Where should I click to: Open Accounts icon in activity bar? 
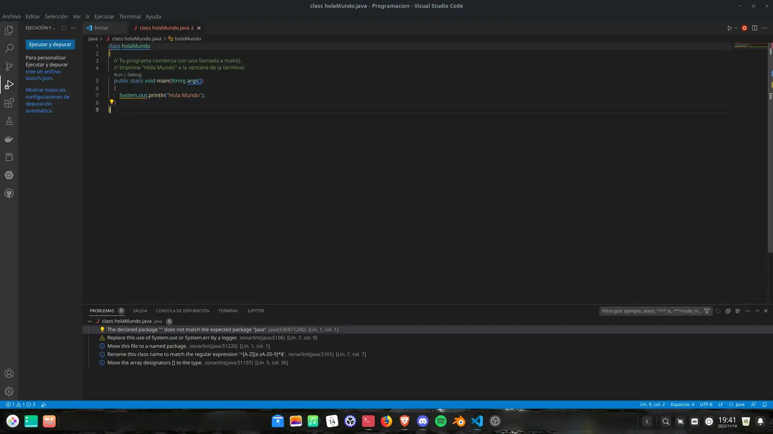click(9, 373)
